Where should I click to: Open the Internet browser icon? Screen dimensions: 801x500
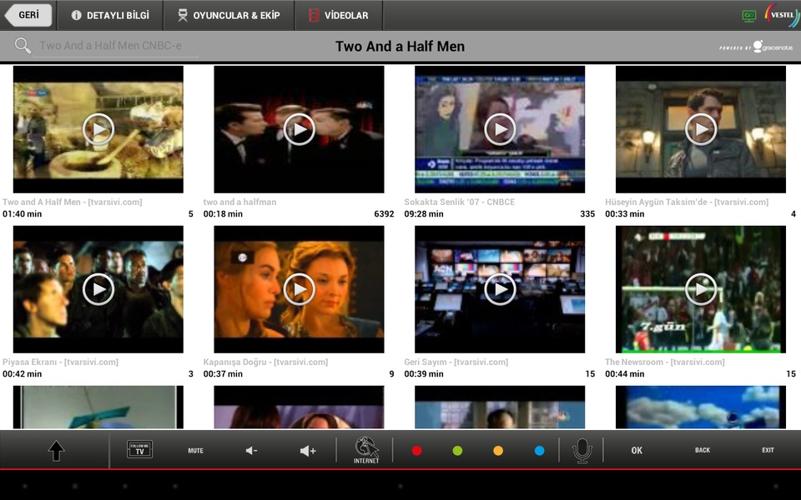click(366, 450)
